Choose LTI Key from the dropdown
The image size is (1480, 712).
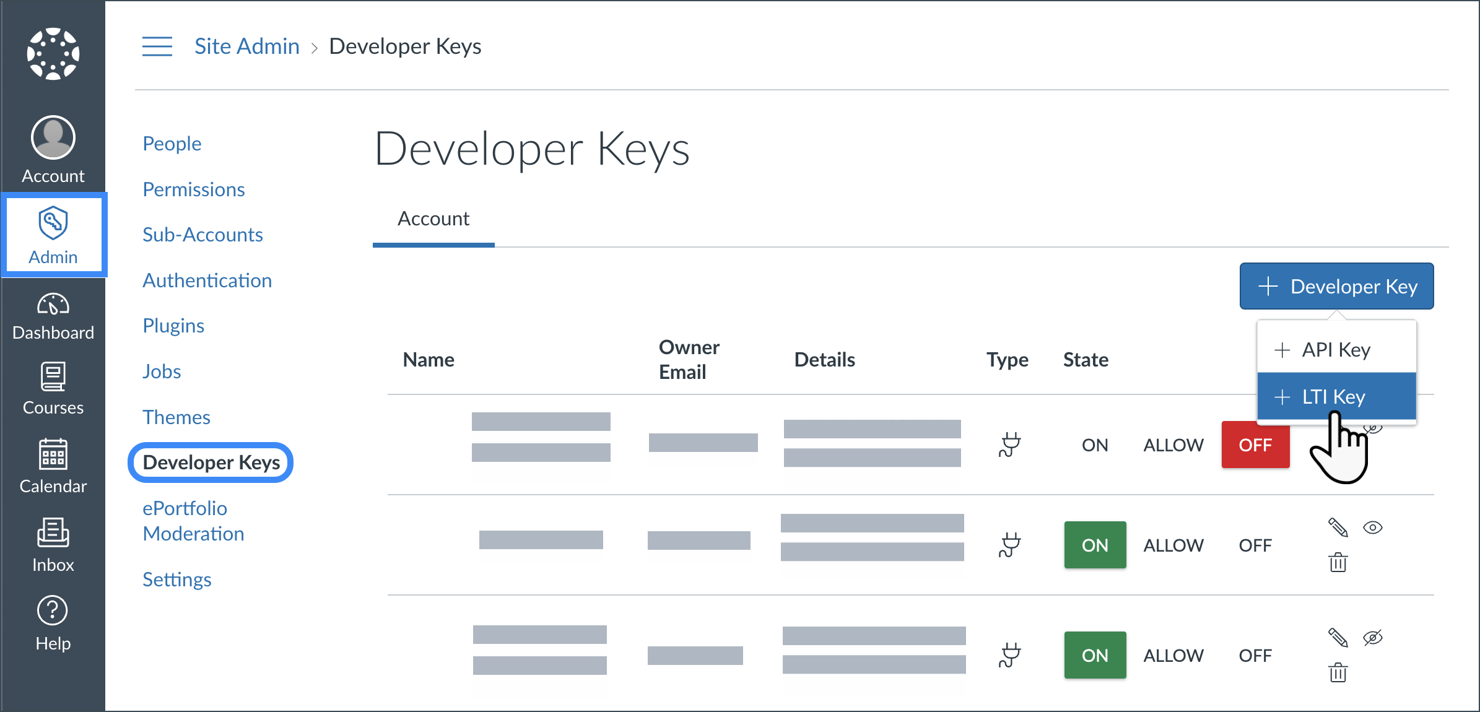(1336, 397)
